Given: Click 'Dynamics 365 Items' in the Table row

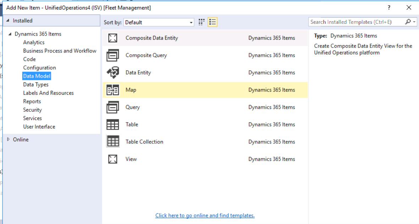Looking at the screenshot, I should click(271, 125).
